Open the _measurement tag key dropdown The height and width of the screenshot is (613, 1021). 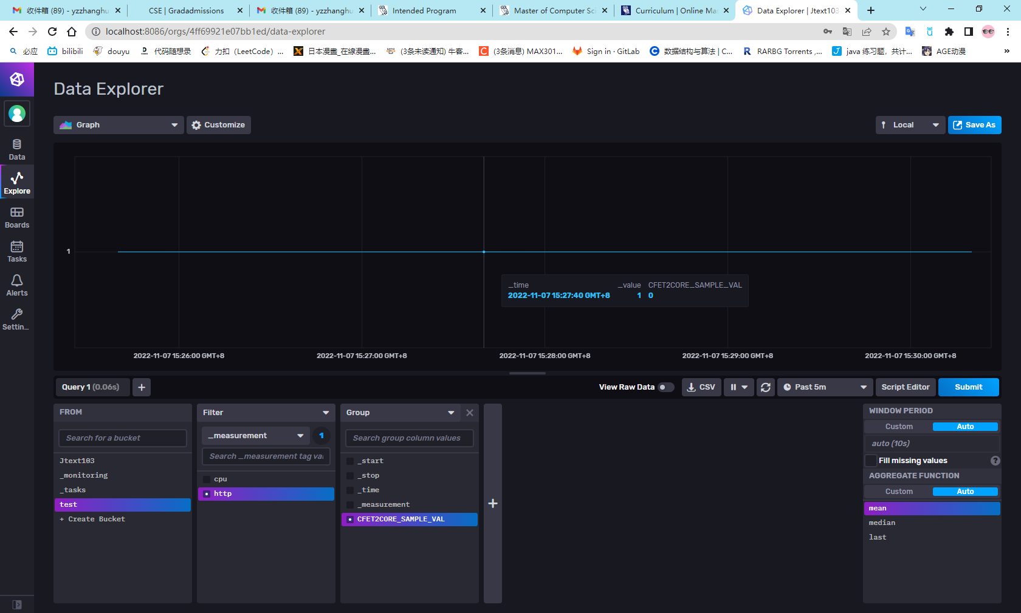(255, 436)
